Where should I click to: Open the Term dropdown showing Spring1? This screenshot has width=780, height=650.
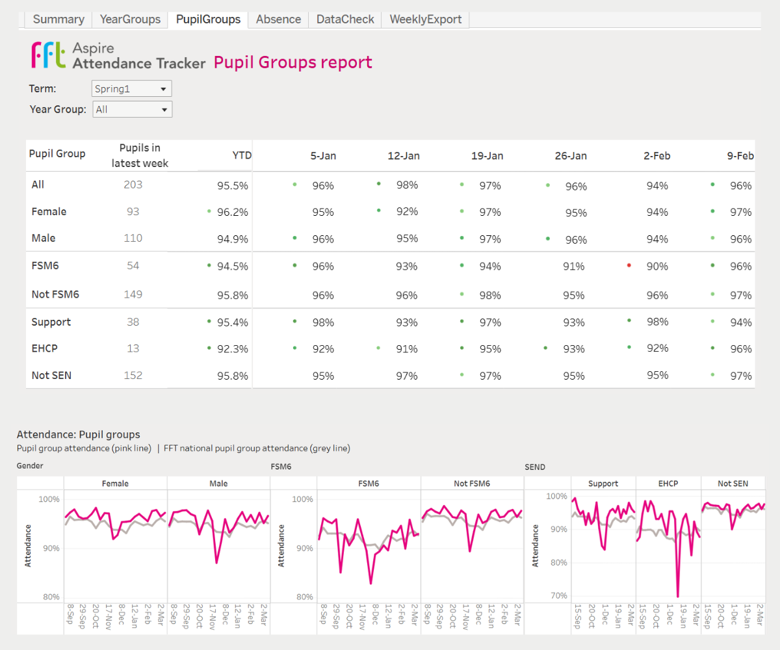[132, 88]
